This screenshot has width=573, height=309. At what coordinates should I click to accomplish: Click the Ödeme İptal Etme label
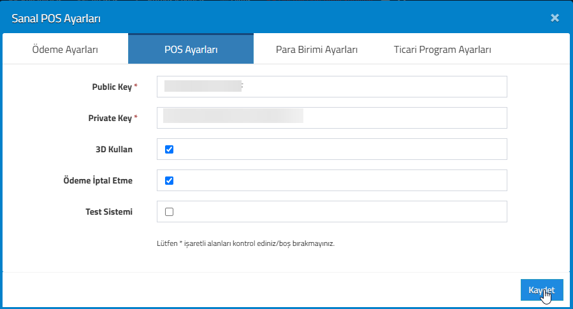click(98, 180)
